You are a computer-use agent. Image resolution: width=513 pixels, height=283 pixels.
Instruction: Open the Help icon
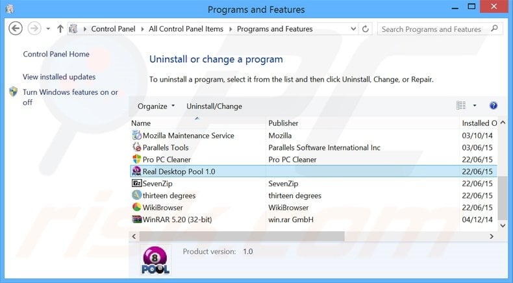494,105
